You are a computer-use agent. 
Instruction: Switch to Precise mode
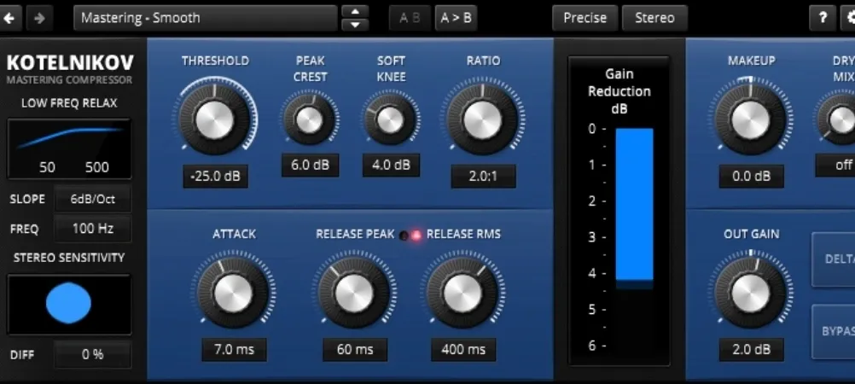click(x=585, y=17)
